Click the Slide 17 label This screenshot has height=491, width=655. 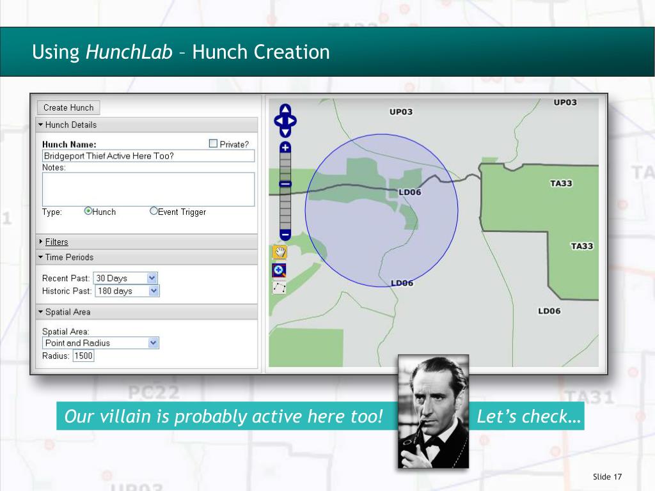coord(608,477)
